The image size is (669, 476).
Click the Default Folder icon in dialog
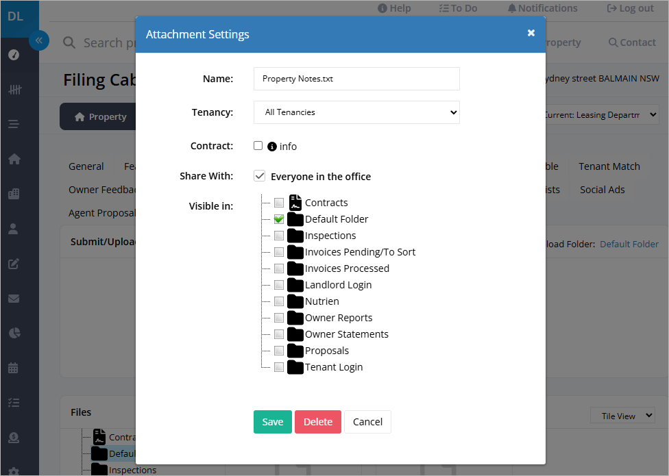pyautogui.click(x=295, y=219)
